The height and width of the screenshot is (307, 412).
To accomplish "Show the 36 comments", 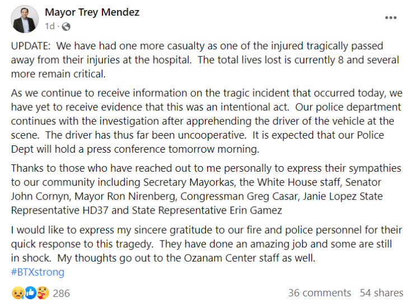I will click(x=320, y=293).
